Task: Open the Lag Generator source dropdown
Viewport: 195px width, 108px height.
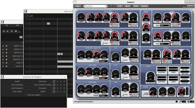Action: click(151, 81)
